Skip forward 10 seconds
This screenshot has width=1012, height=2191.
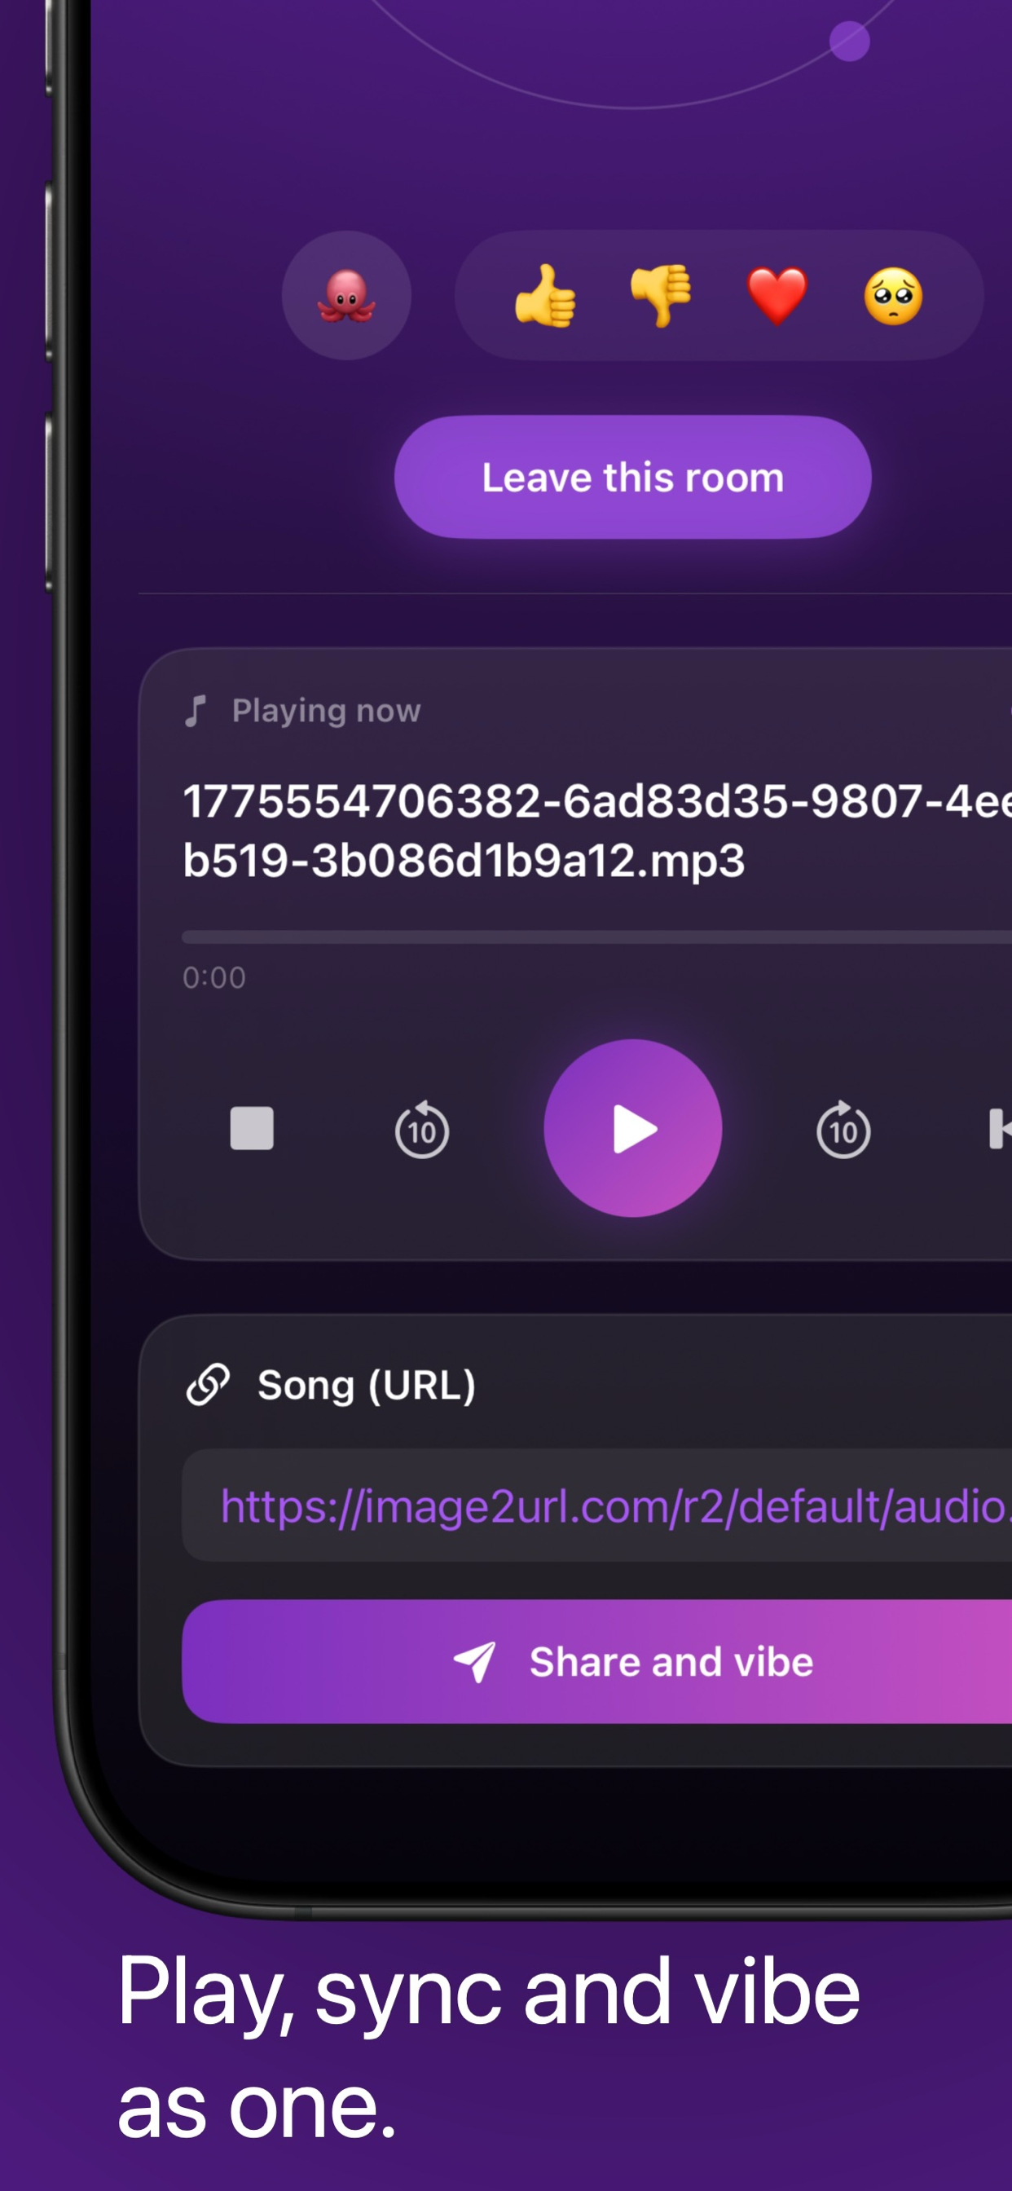[843, 1130]
